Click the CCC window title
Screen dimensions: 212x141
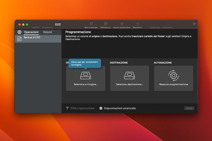coord(58,24)
